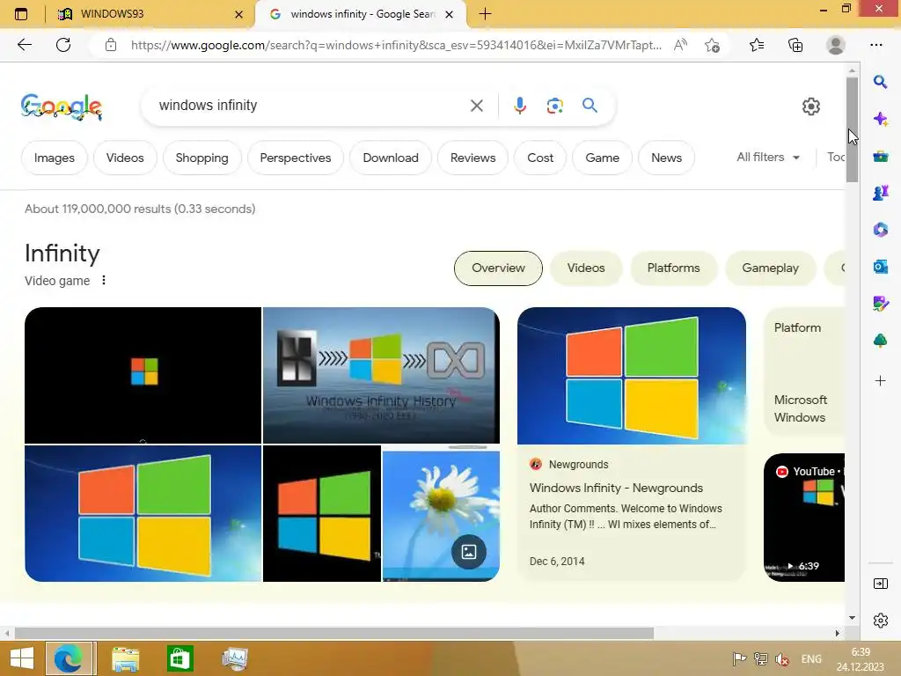901x676 pixels.
Task: Open Copilot sparkle icon in sidebar
Action: tap(880, 119)
